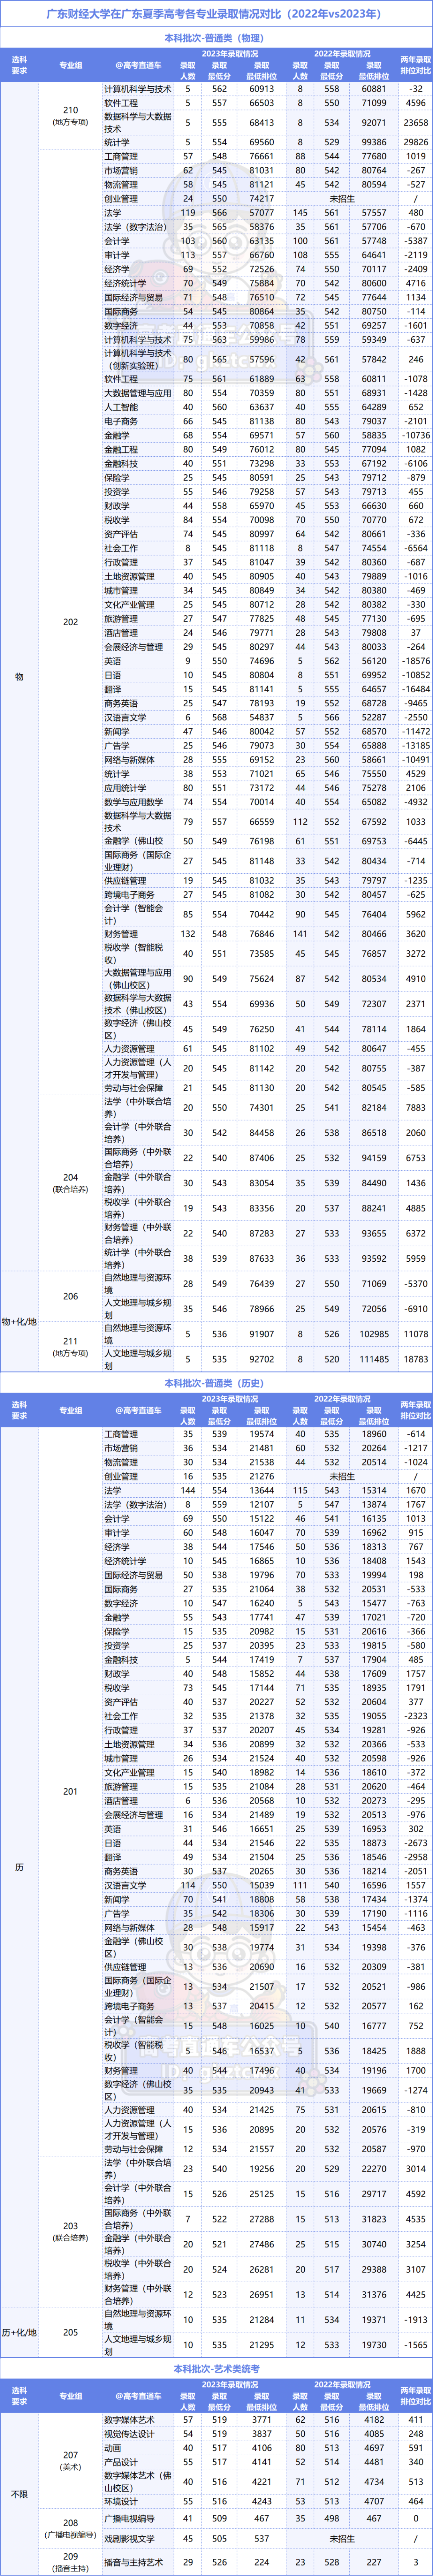This screenshot has height=2576, width=433.
Task: Select major 计算机科学与技术（创新实验班）
Action: 138,359
